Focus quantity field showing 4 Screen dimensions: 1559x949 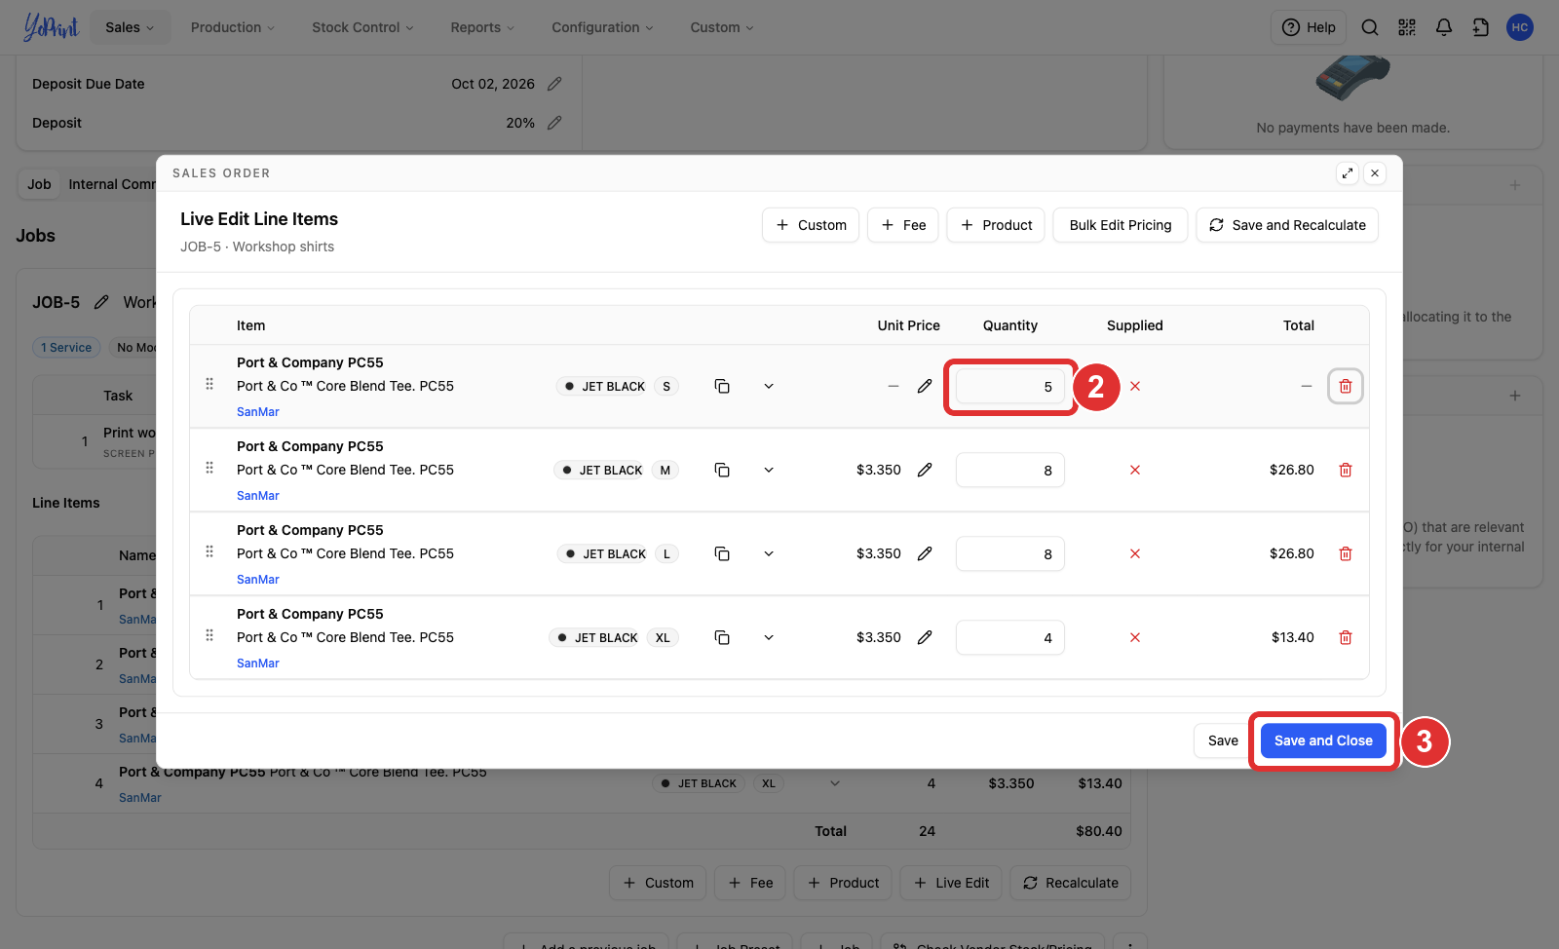(1010, 638)
